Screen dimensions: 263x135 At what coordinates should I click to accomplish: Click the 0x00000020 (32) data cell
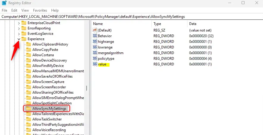(x=201, y=36)
